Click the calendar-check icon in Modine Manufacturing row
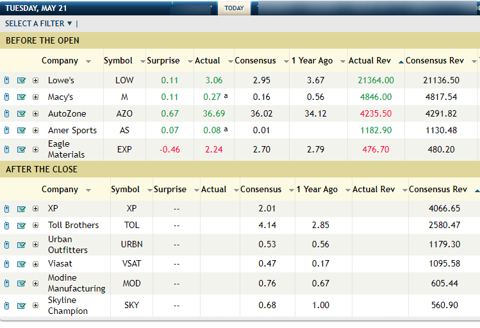The width and height of the screenshot is (480, 328). 21,284
